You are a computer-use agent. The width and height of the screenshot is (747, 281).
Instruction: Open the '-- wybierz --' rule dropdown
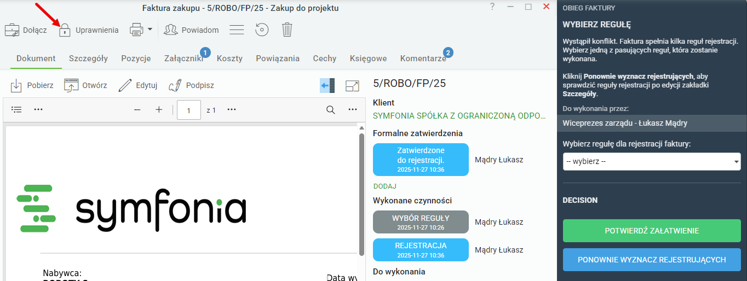pyautogui.click(x=652, y=161)
